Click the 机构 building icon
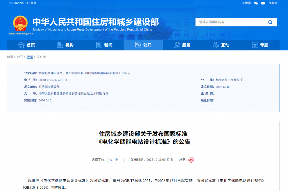The image size is (288, 191). point(60,45)
